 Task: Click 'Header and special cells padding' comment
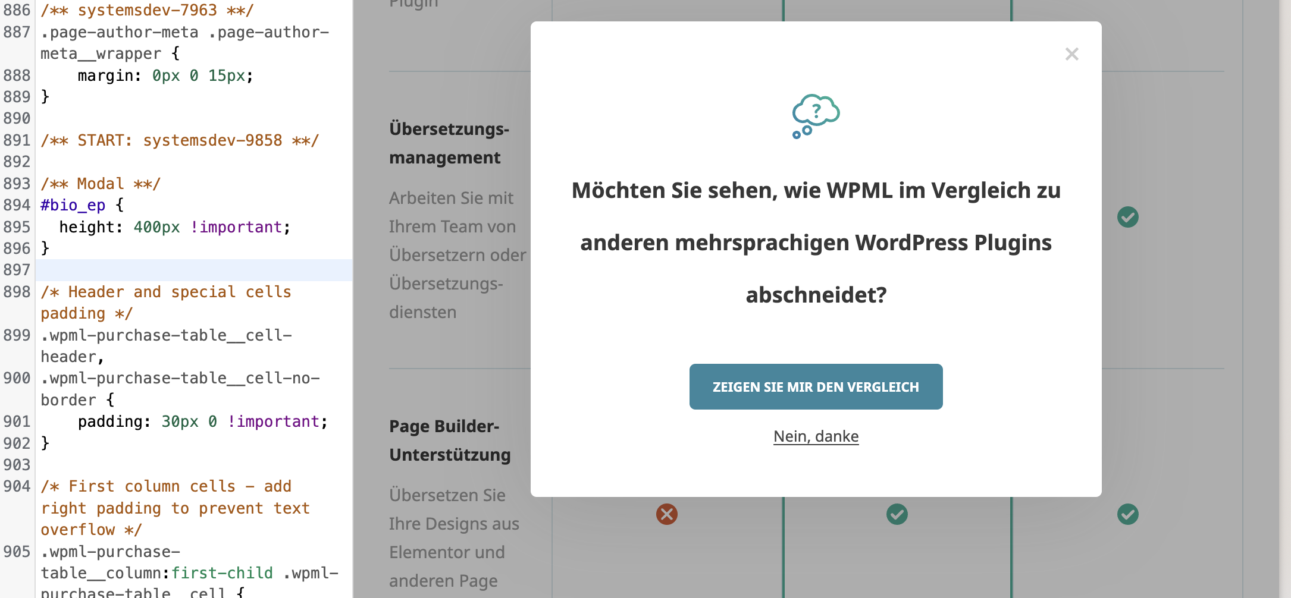coord(166,303)
